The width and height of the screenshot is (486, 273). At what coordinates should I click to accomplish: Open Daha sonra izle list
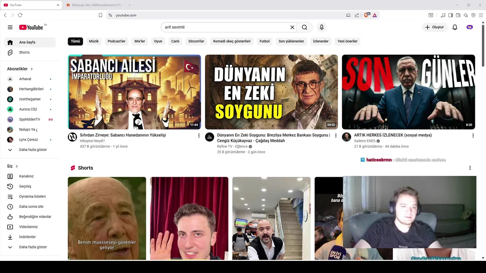[x=30, y=207]
